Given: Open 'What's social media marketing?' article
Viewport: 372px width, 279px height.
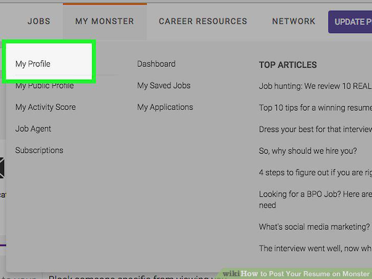Looking at the screenshot, I should click(x=314, y=227).
